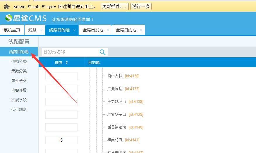Select the 阆中古城 destination row
Screen dimensions: 256x153
pyautogui.click(x=115, y=76)
